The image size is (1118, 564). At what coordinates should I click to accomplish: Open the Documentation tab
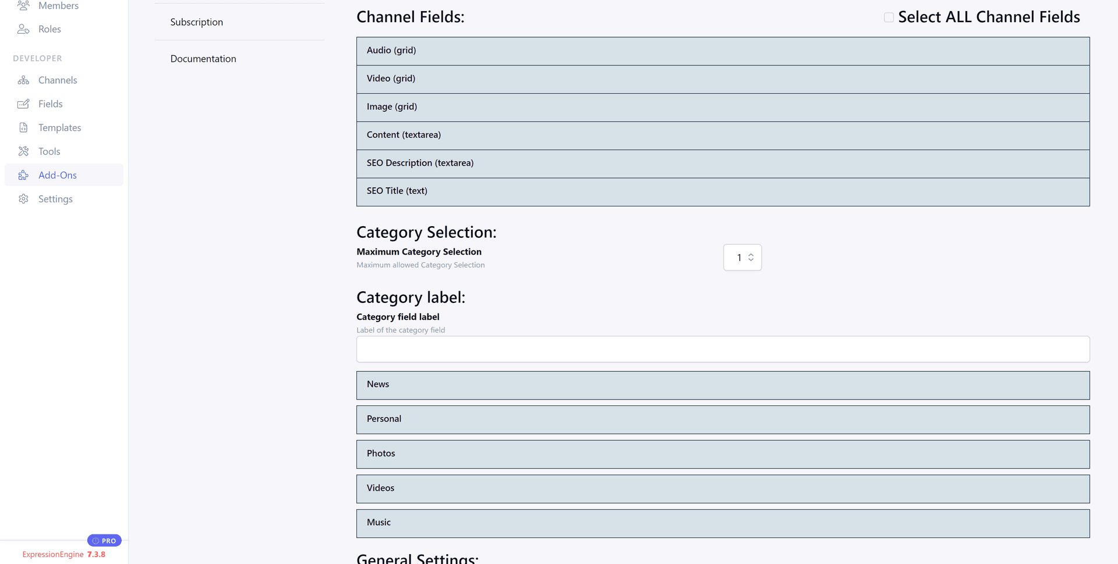tap(203, 59)
